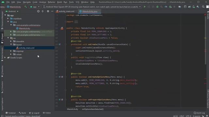Expand the mipmap folder
Viewport: 209px width, 117px height.
click(11, 51)
